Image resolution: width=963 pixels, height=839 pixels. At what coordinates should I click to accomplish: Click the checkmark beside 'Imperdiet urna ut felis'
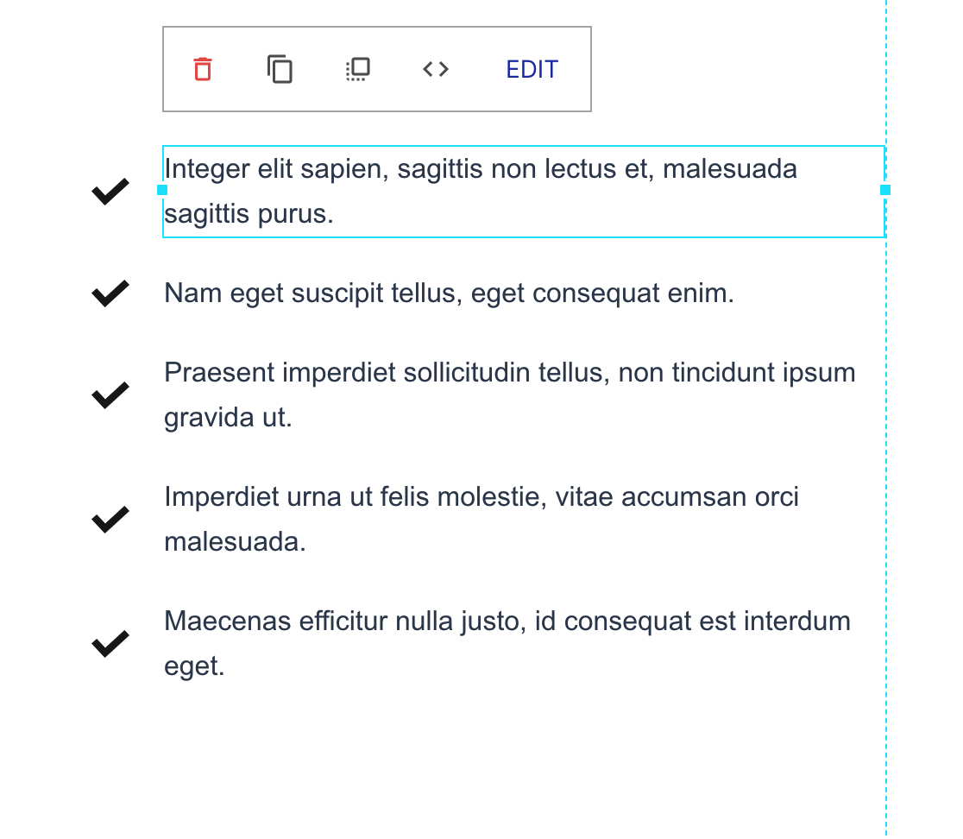click(110, 519)
